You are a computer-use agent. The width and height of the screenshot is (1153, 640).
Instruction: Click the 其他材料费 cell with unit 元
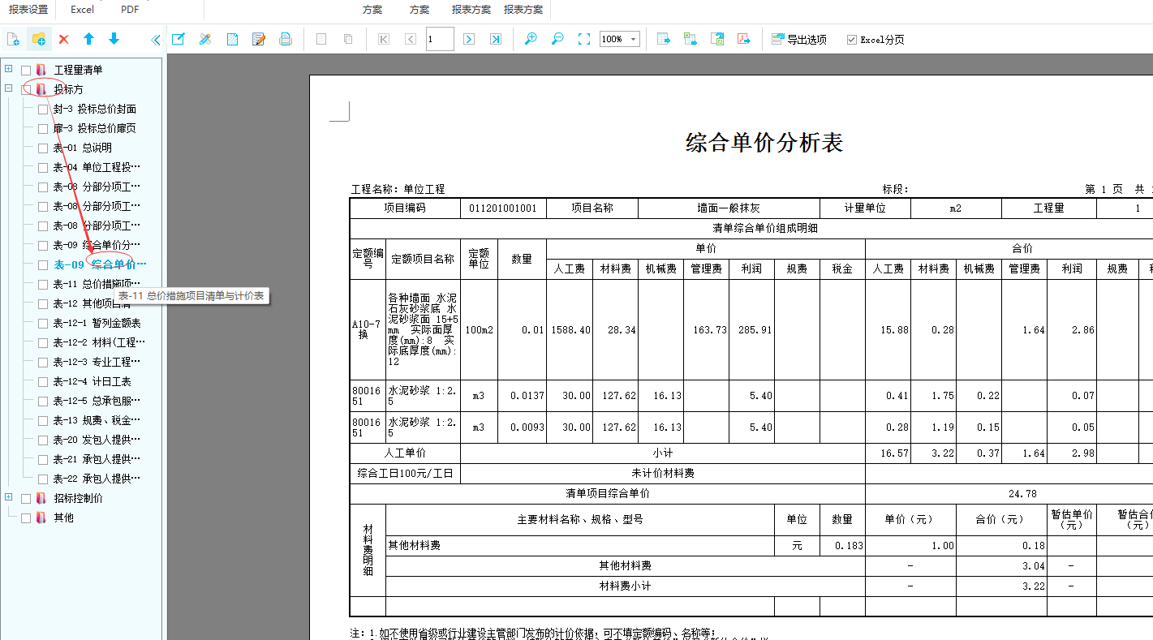pos(579,546)
